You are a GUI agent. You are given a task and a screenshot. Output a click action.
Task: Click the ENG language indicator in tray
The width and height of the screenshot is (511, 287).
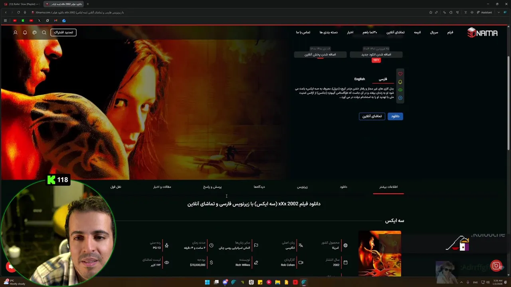click(x=475, y=282)
